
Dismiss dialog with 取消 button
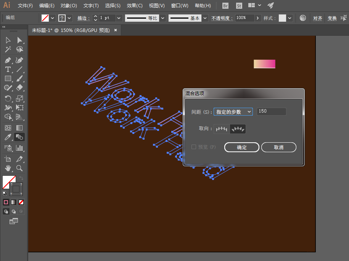pos(279,147)
